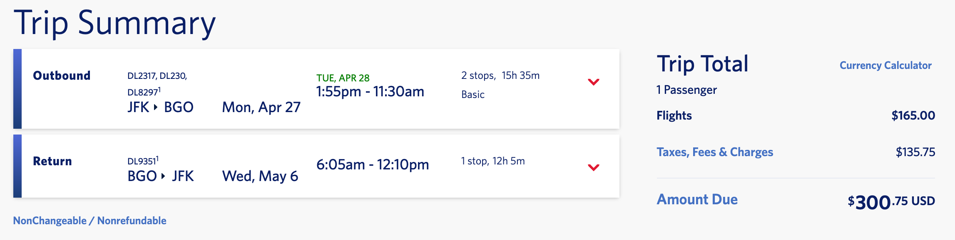The width and height of the screenshot is (955, 240).
Task: Select the Outbound label
Action: point(62,76)
